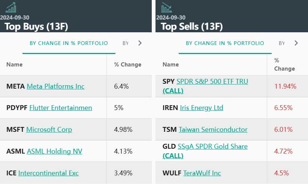308x184 pixels.
Task: Click the Top Sells 'Name' column header
Action: click(x=170, y=65)
